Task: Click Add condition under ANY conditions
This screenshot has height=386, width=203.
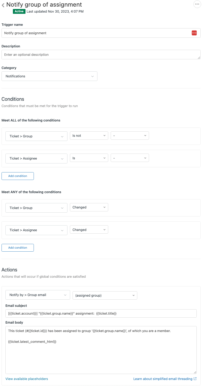Action: coord(17,248)
